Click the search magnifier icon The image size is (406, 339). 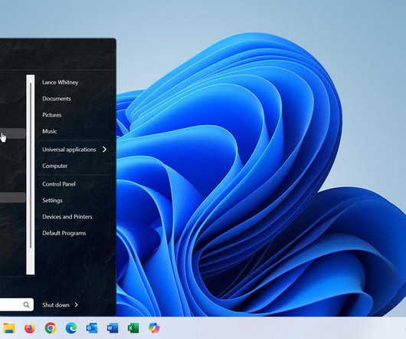pyautogui.click(x=26, y=304)
